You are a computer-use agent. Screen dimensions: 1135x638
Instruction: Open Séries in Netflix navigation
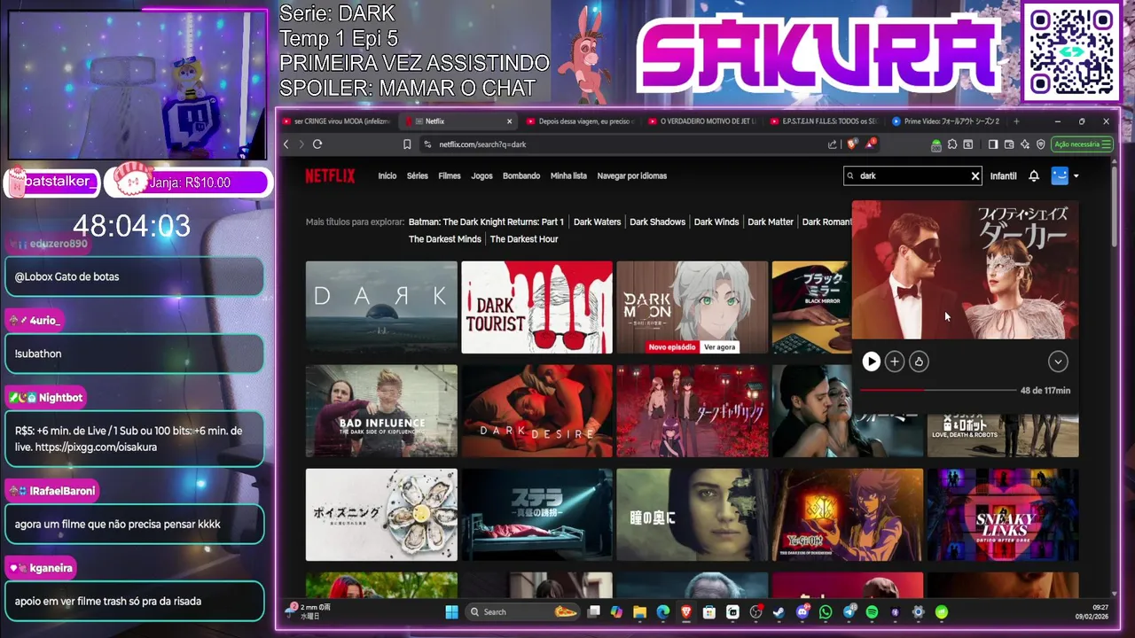[418, 175]
